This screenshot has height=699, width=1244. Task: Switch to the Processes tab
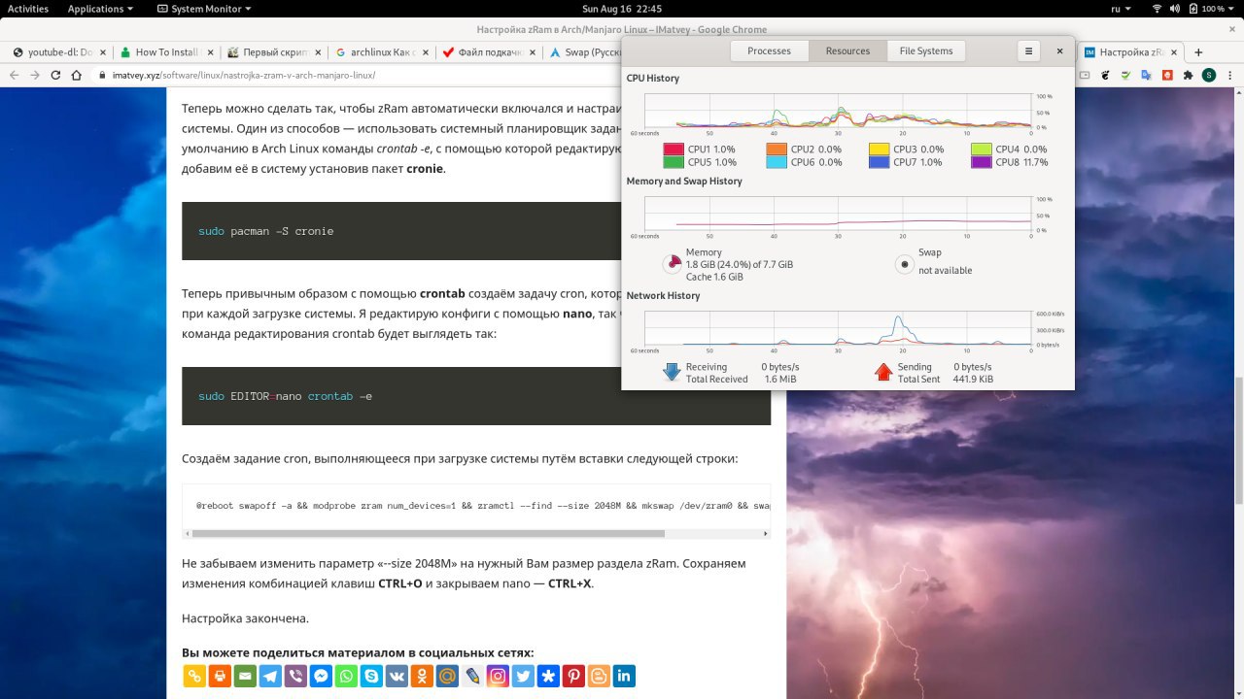(769, 50)
